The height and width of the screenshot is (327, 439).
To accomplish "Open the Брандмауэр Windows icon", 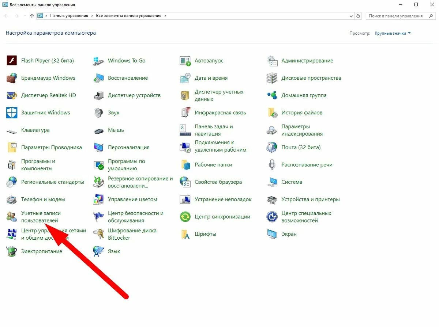I will [x=12, y=78].
